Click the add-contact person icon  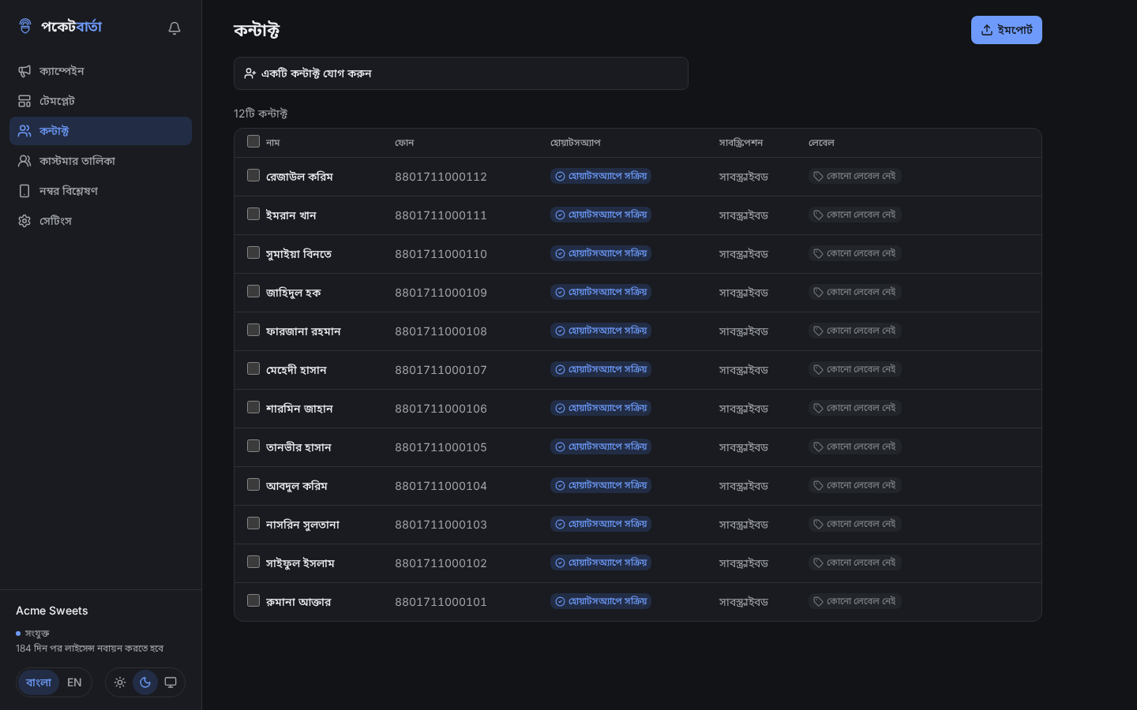tap(250, 73)
